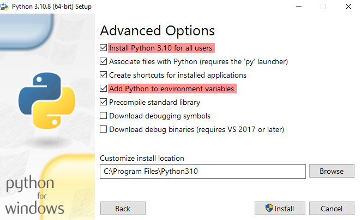361x220 pixels.
Task: Click the Advanced Options heading
Action: (157, 30)
